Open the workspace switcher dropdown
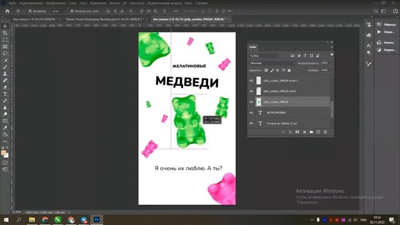The width and height of the screenshot is (400, 225). point(385,11)
